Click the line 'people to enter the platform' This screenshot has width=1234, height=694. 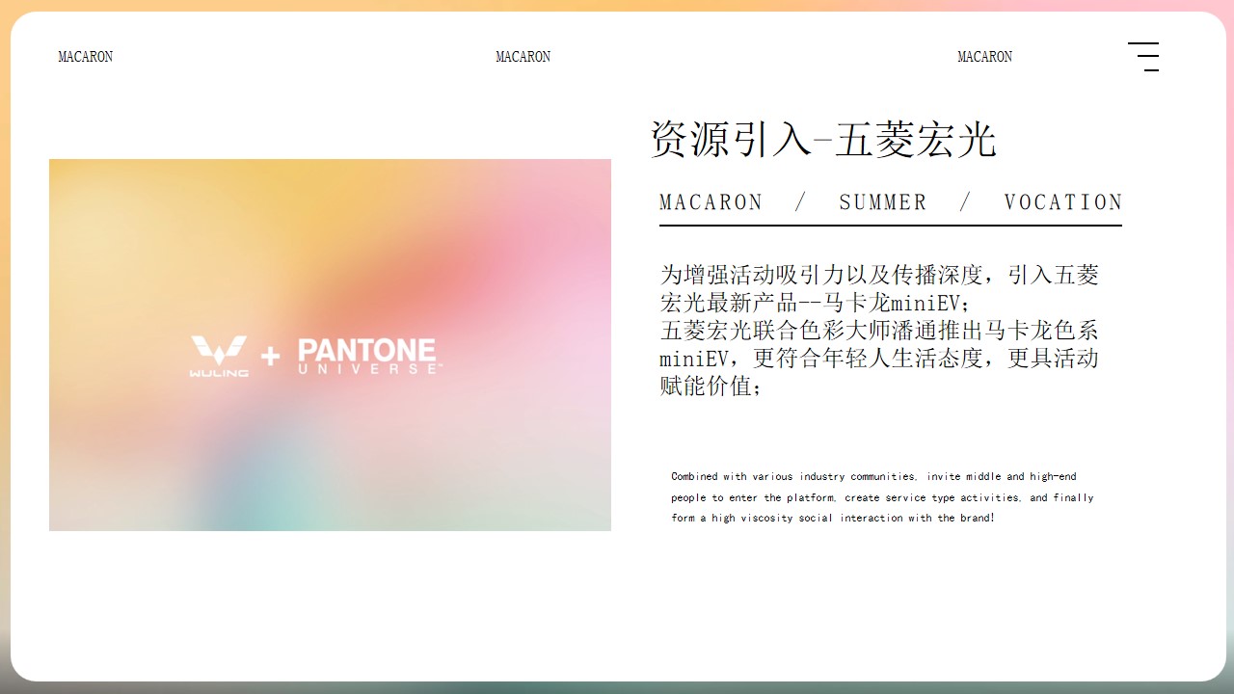point(883,497)
